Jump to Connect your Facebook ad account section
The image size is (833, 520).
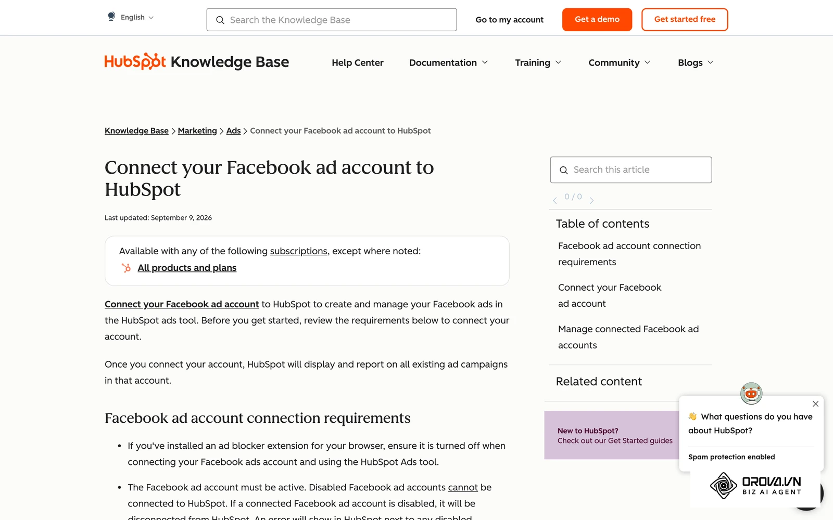click(x=610, y=295)
